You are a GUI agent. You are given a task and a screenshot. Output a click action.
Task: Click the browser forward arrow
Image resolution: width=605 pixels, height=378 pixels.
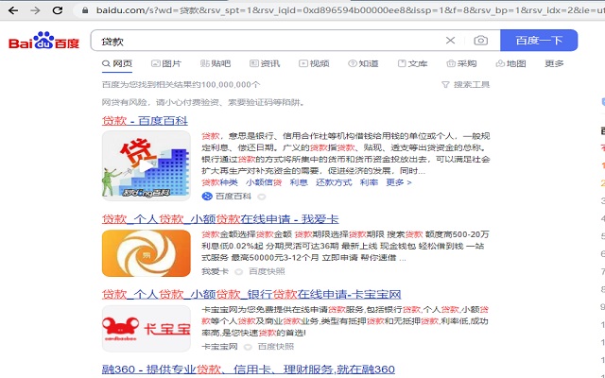tap(35, 10)
